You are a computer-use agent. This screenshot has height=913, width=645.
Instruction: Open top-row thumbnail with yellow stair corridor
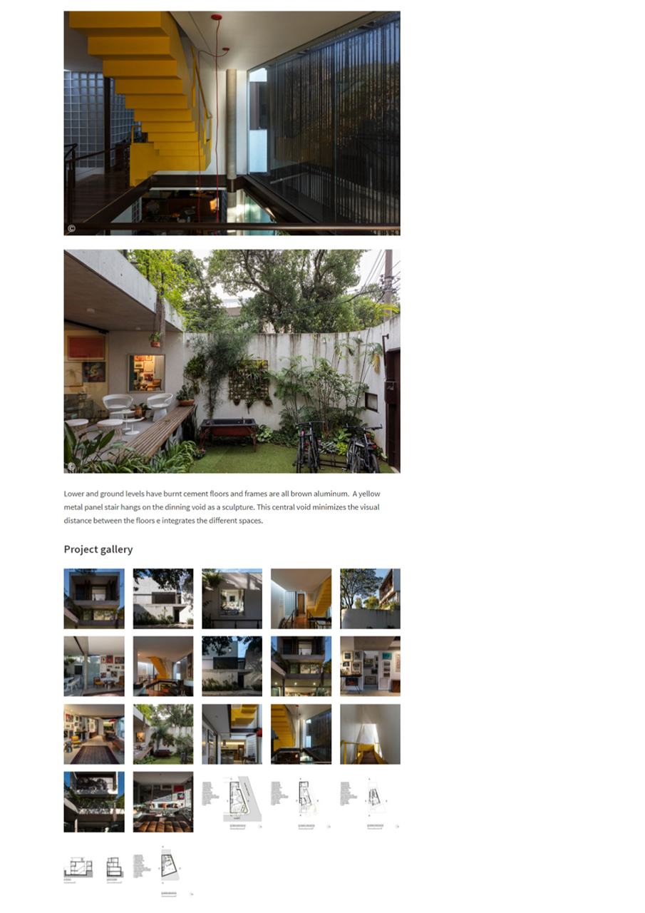coord(301,598)
